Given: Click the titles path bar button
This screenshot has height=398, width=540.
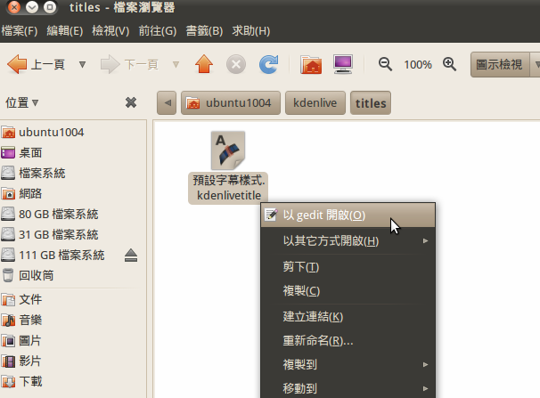Looking at the screenshot, I should click(371, 102).
